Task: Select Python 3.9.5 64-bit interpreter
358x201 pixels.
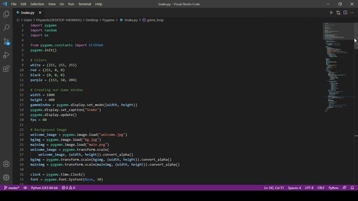Action: coord(44,188)
